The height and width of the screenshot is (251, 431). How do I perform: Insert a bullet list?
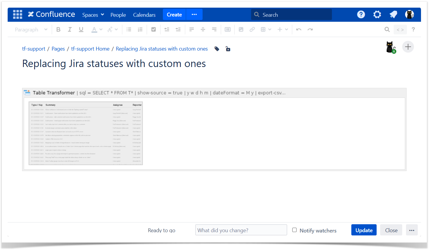tap(129, 29)
